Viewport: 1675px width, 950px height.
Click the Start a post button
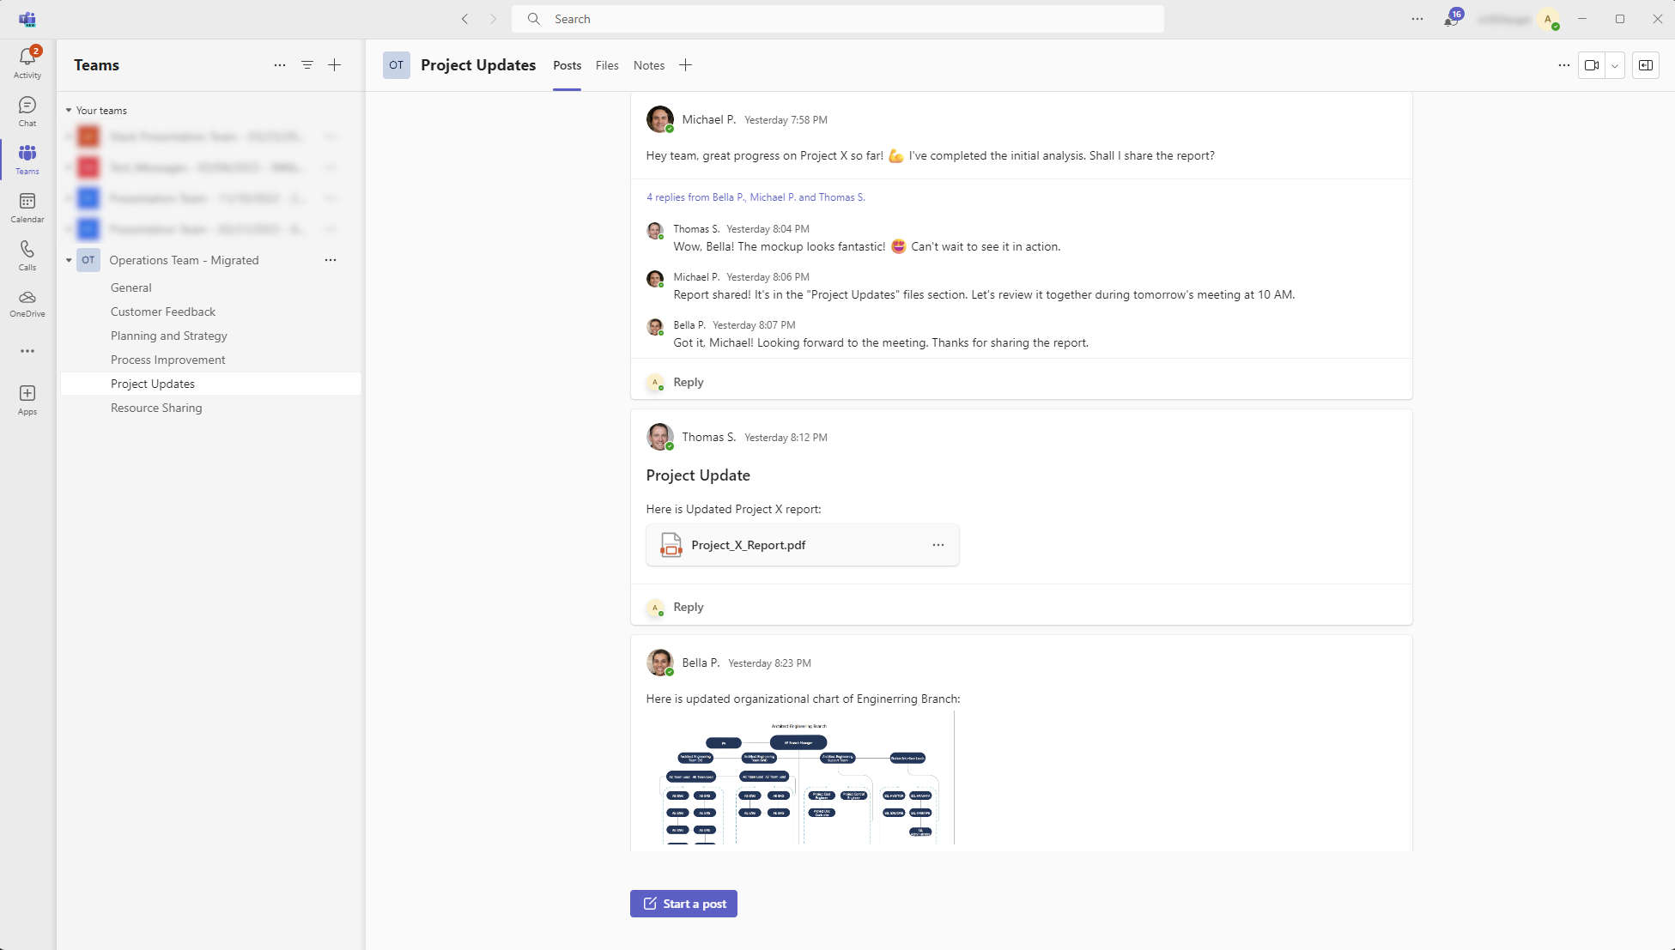point(683,904)
